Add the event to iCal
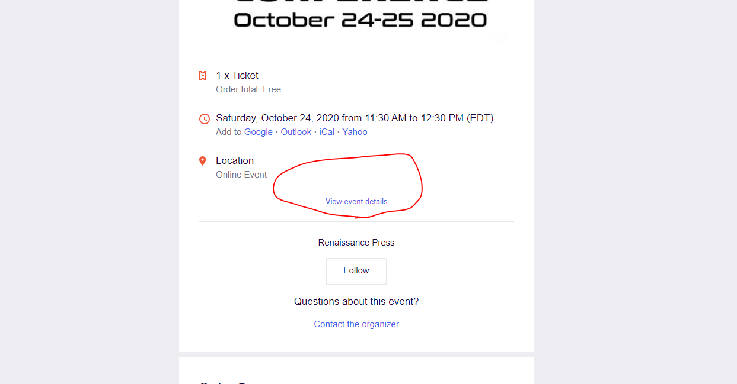The width and height of the screenshot is (737, 384). [x=327, y=131]
